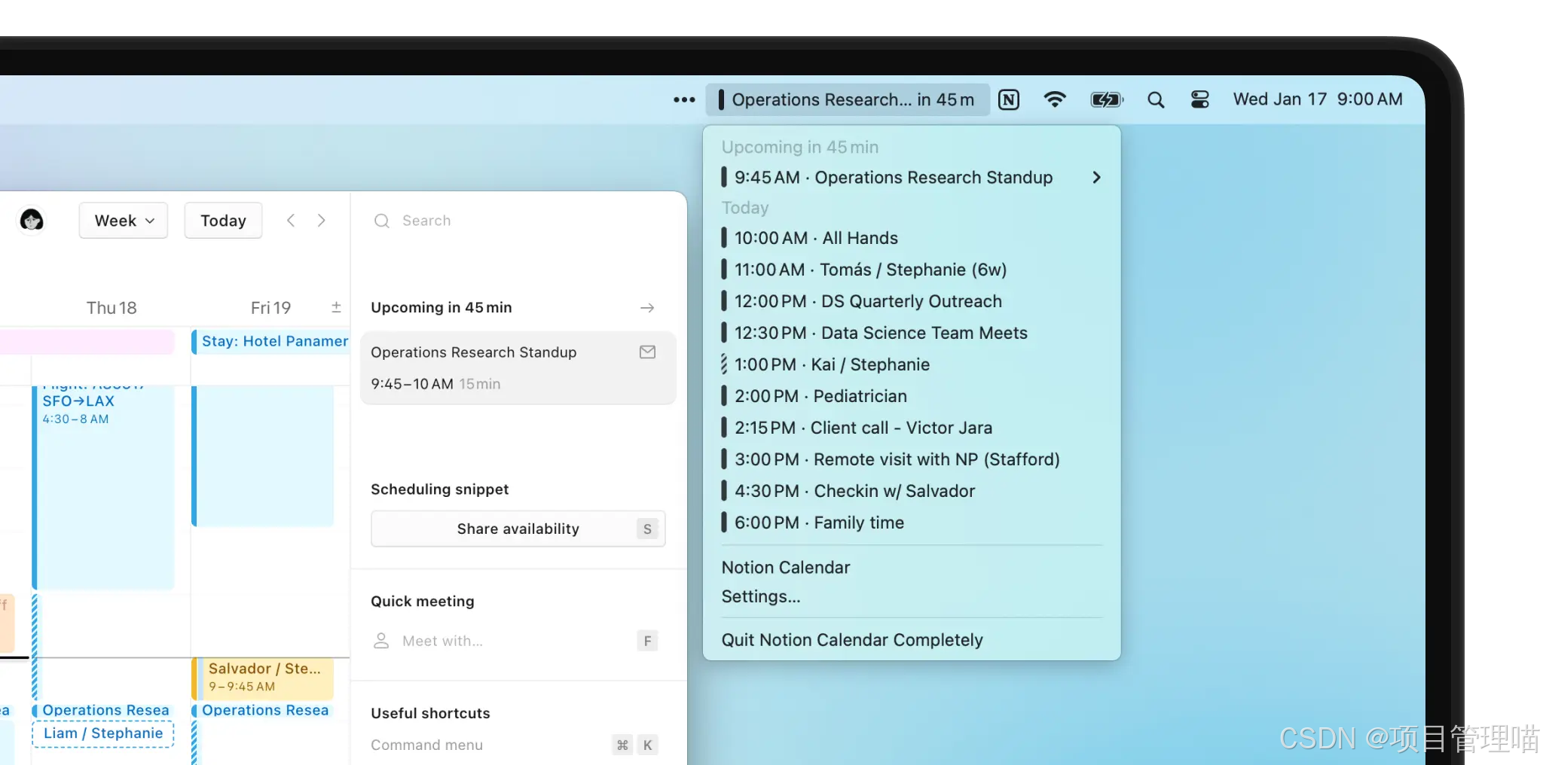Screen dimensions: 1543x765
Task: Click the Thu 18 day header
Action: point(112,308)
